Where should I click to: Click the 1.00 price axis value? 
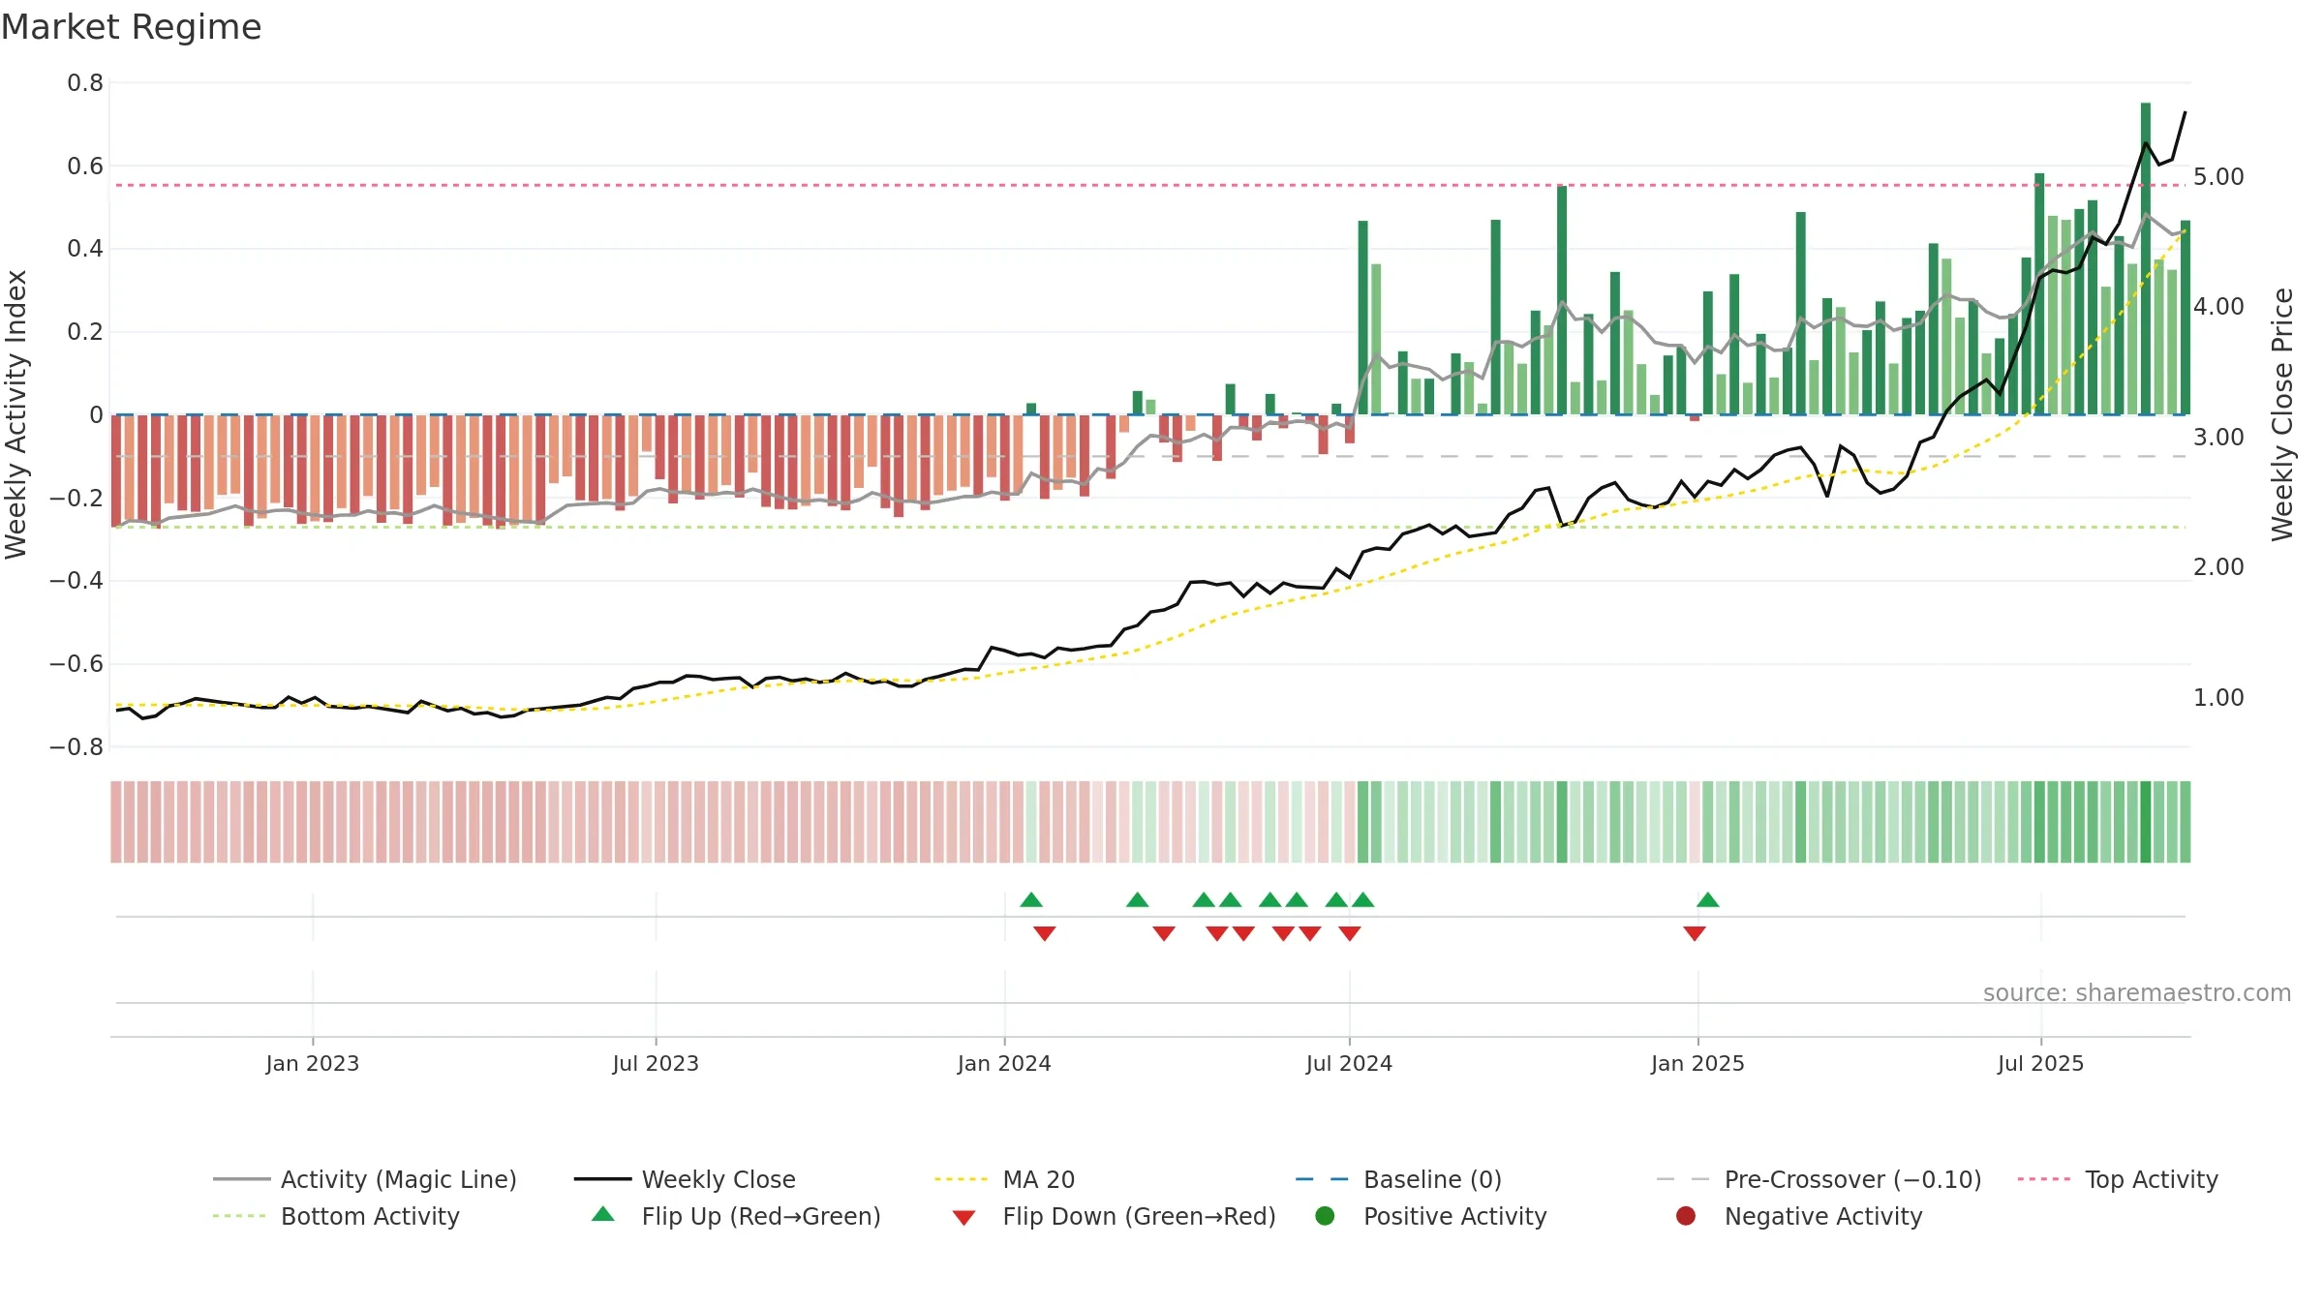(x=2218, y=698)
